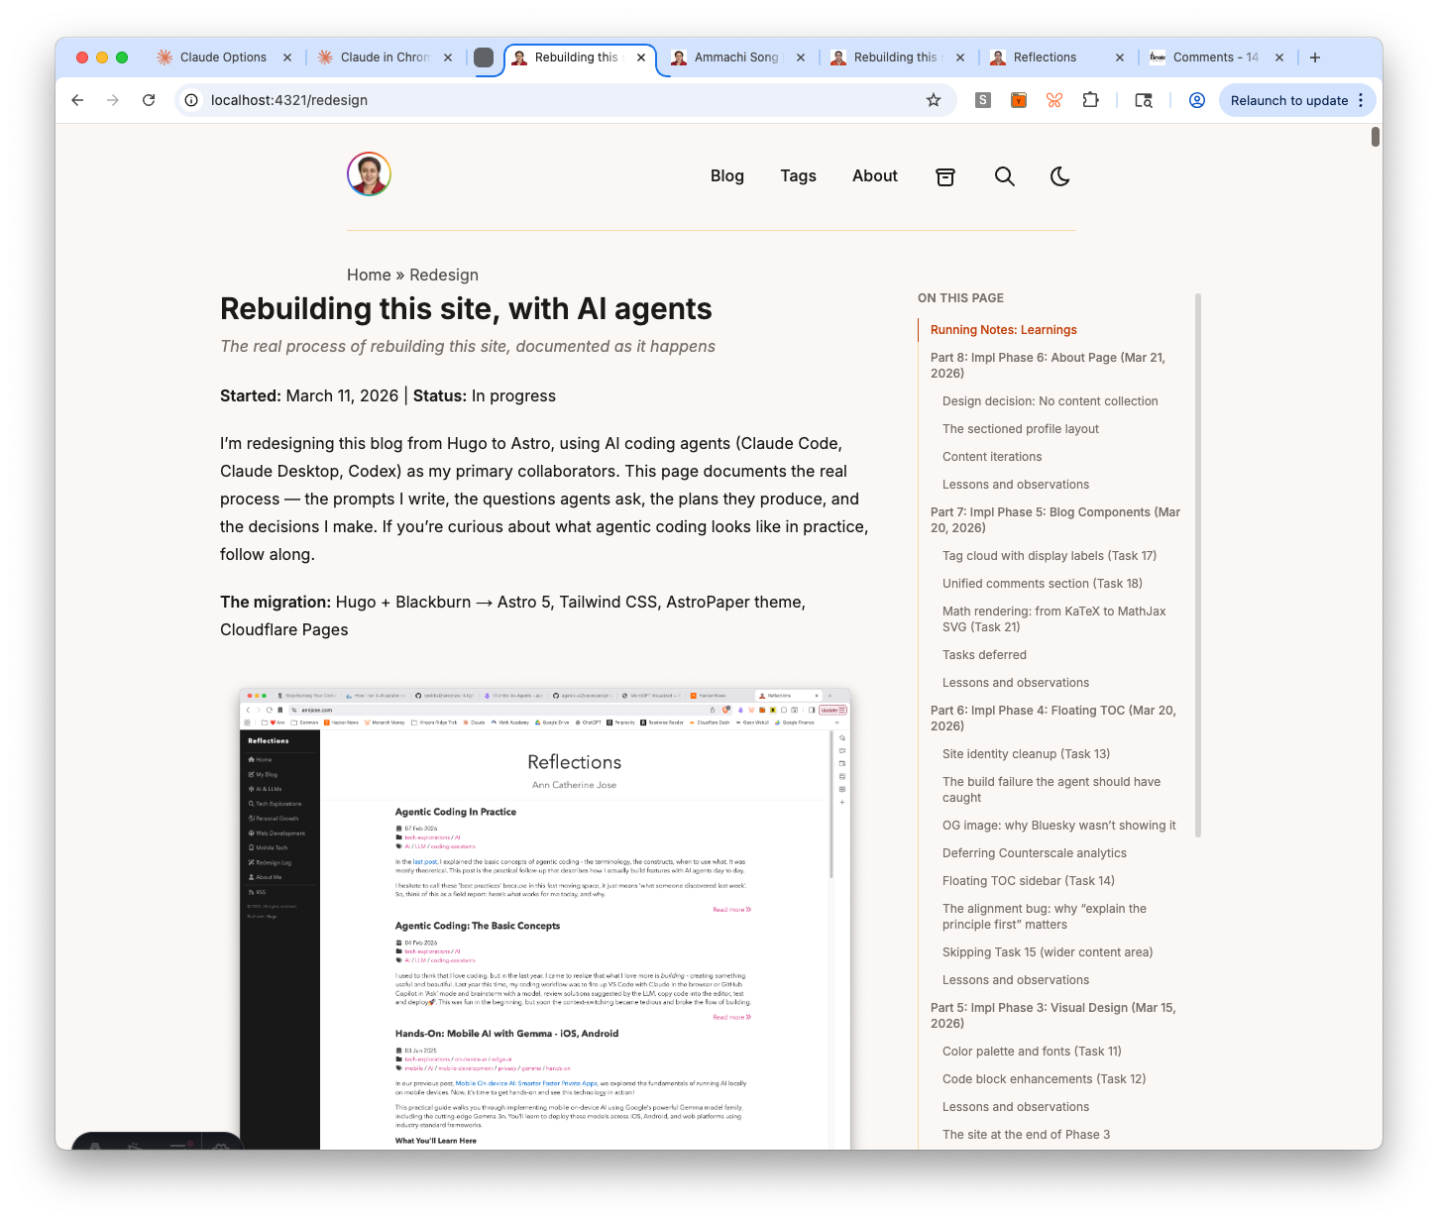Screen dimensions: 1438x1223
Task: Click the site's profile avatar logo
Action: (369, 173)
